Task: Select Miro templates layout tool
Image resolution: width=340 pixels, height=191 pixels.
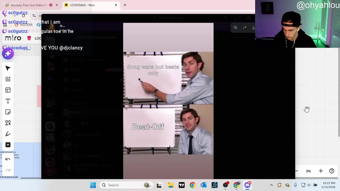Action: click(8, 90)
